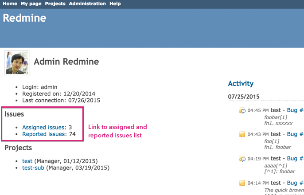304x195 pixels.
Task: Click the '[^1]: foobar' activity text
Action: click(x=280, y=172)
